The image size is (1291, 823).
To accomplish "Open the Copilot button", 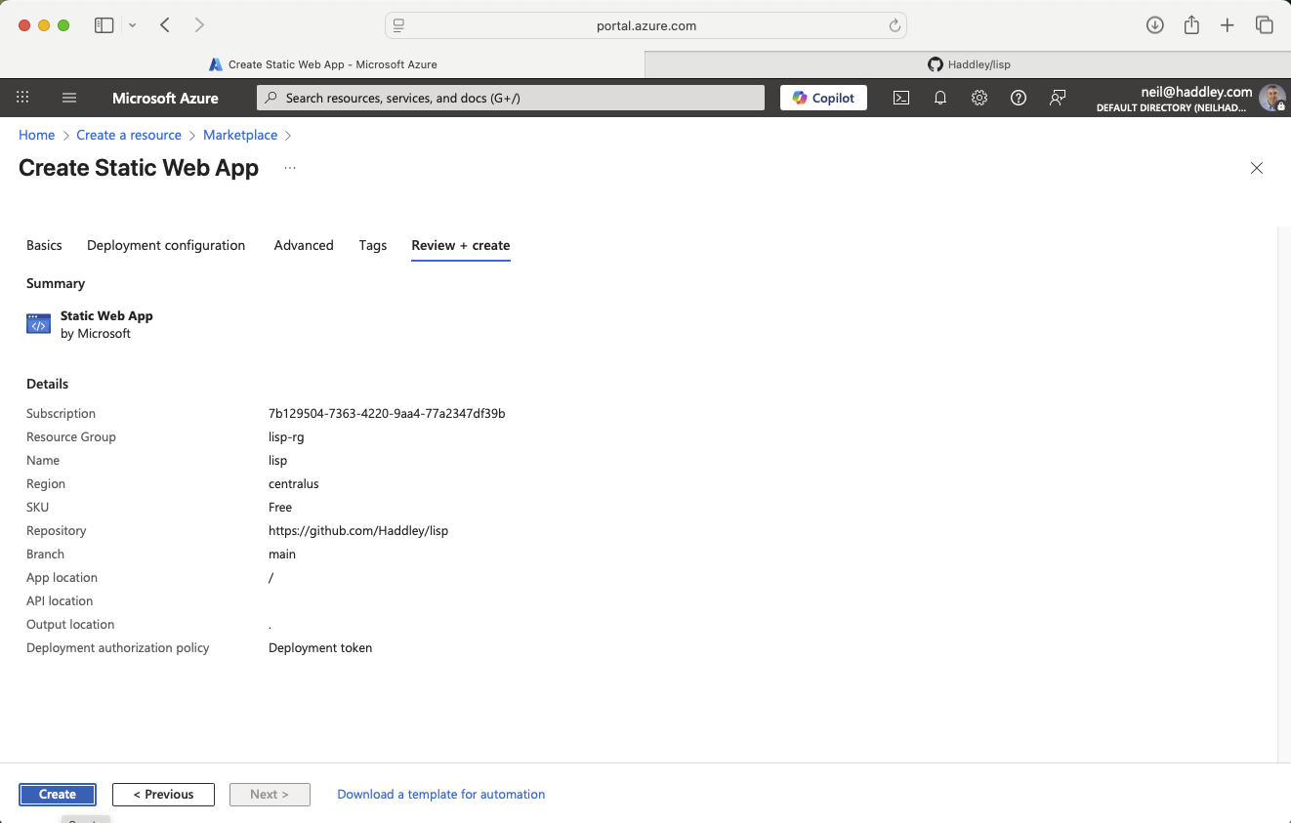I will pos(823,98).
